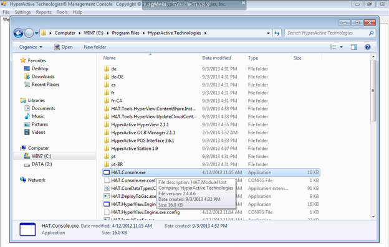
Task: Sort by Type column header
Action: 253,58
